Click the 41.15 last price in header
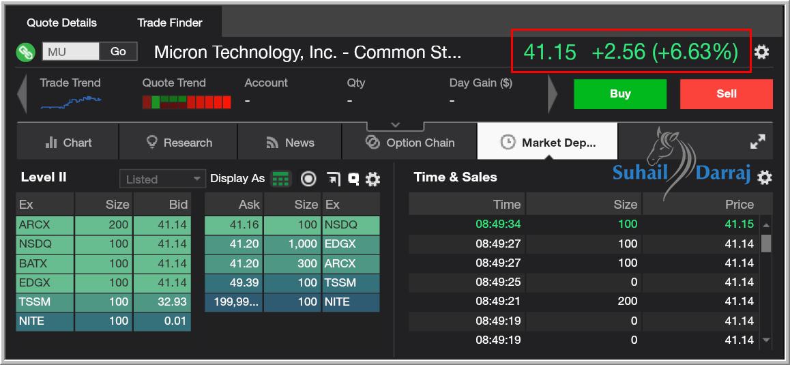Image resolution: width=790 pixels, height=365 pixels. click(550, 52)
